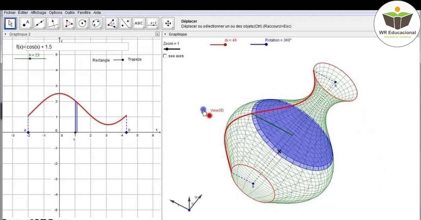
Task: Open the Affichage menu
Action: (x=38, y=13)
